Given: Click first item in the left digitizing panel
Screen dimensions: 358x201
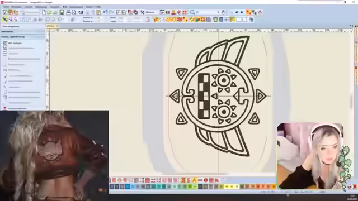Looking at the screenshot, I should tap(15, 43).
